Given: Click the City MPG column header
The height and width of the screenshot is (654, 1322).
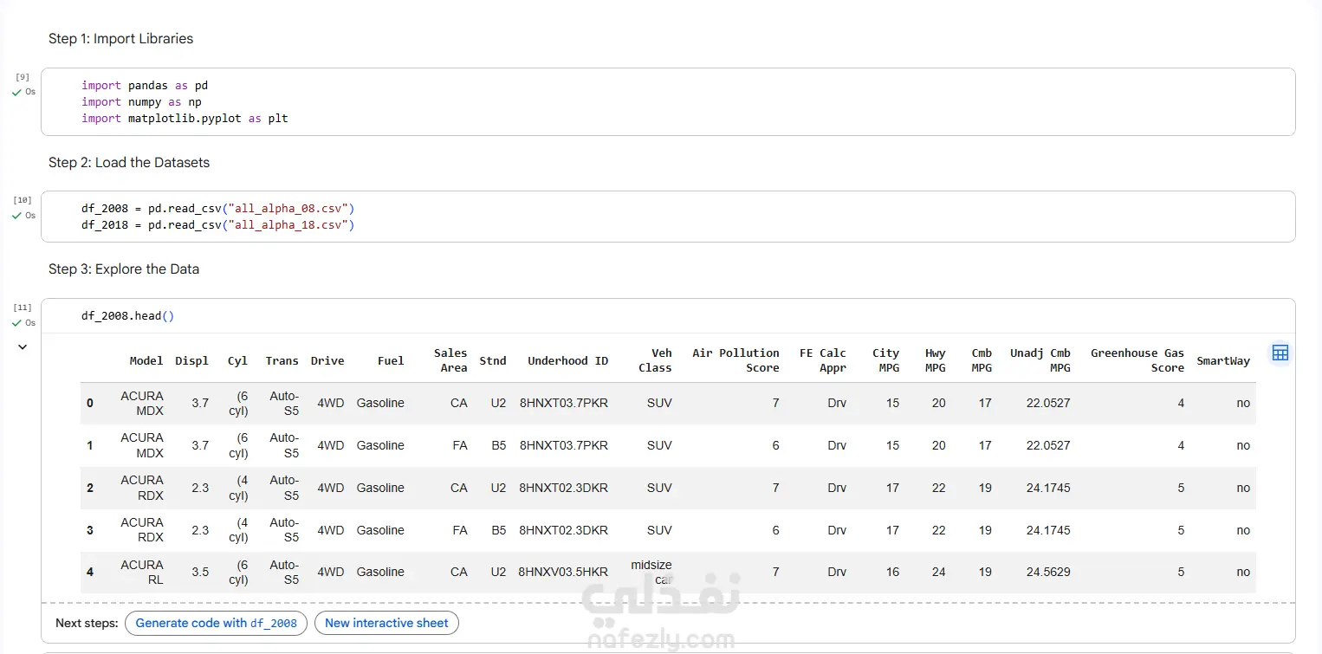Looking at the screenshot, I should pyautogui.click(x=885, y=360).
